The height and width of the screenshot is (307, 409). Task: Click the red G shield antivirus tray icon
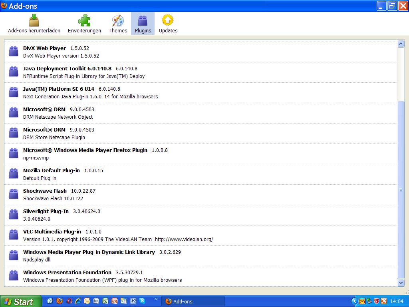tap(376, 301)
